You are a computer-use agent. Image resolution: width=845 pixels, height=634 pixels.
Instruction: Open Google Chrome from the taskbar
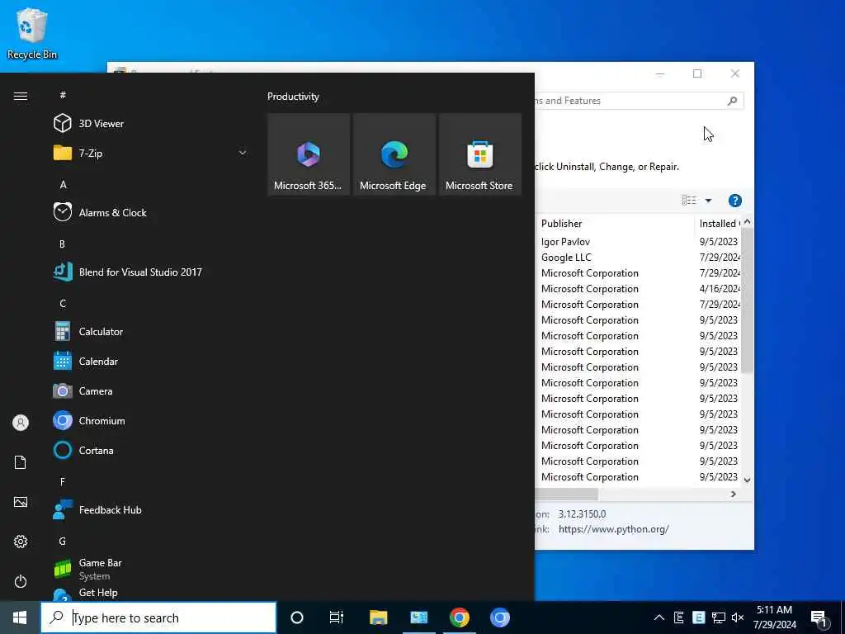[x=459, y=617]
